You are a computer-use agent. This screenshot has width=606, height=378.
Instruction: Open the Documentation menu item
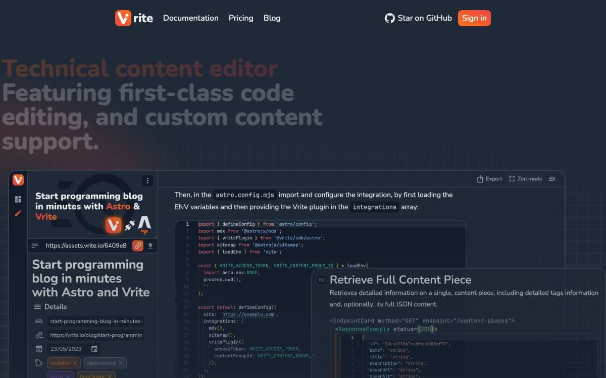pos(191,18)
